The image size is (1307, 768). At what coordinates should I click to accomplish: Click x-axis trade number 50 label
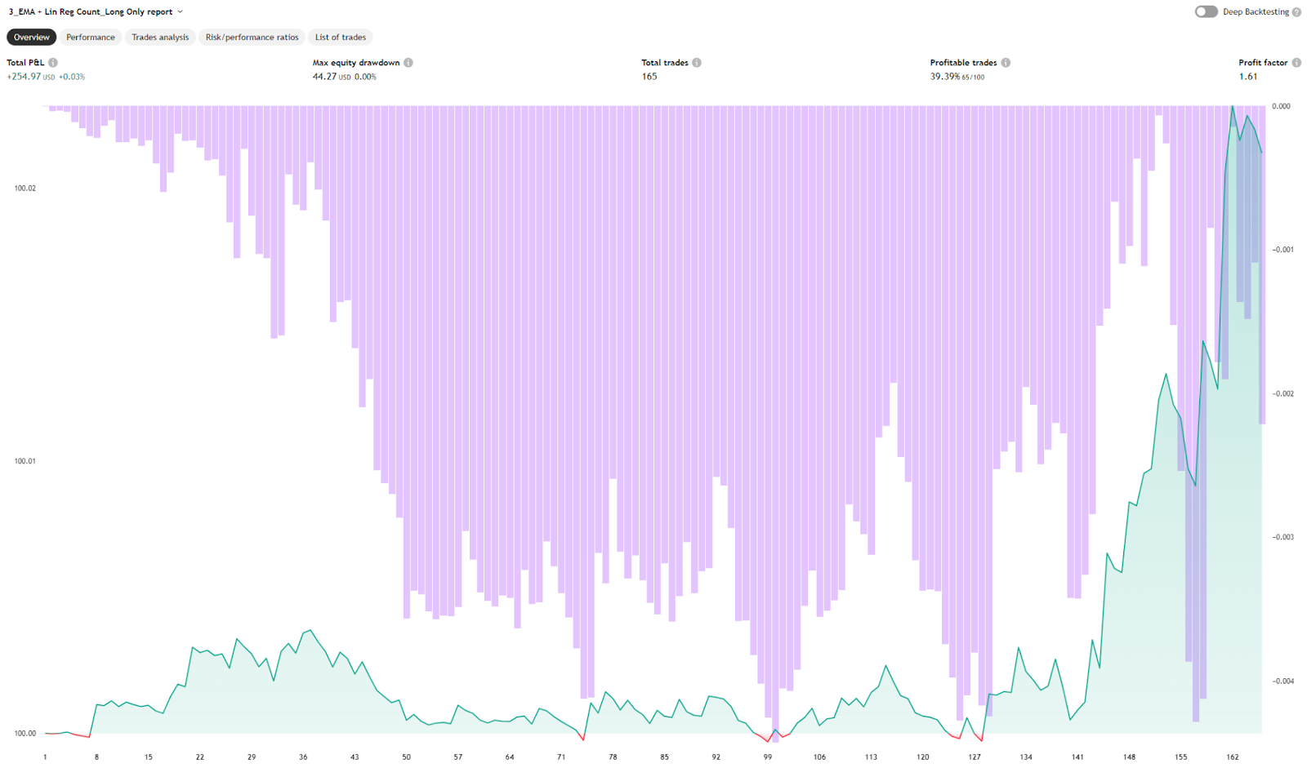coord(406,757)
